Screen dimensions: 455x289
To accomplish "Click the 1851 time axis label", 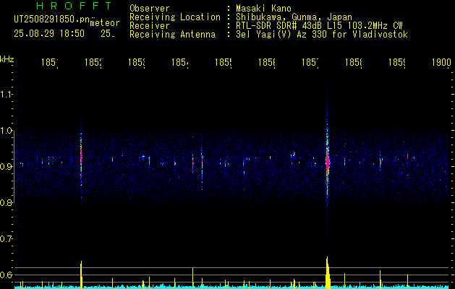I will [49, 62].
